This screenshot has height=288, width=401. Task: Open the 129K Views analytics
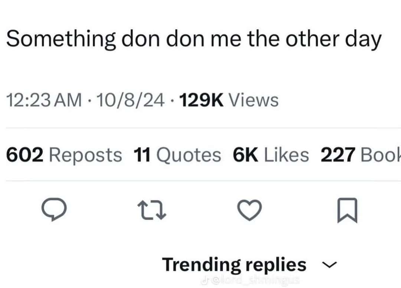coord(229,100)
